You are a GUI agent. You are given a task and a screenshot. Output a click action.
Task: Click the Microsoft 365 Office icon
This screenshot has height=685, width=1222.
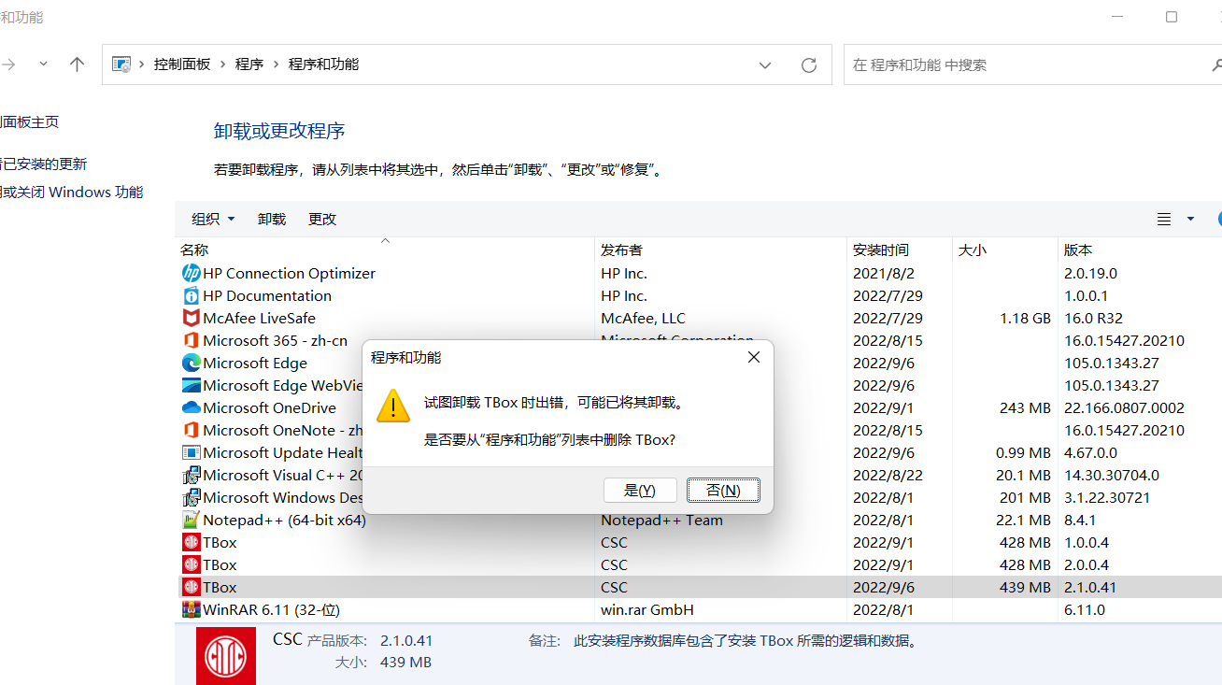click(x=192, y=341)
